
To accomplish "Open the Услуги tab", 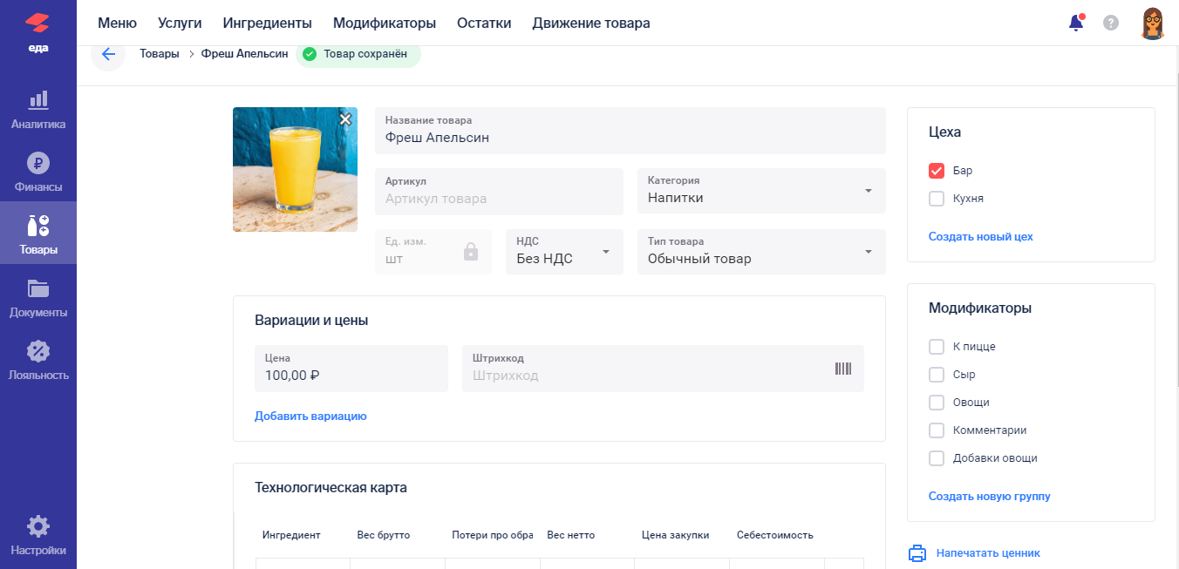I will [x=180, y=23].
